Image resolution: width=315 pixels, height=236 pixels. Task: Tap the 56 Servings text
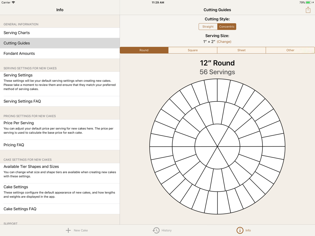[x=217, y=72]
